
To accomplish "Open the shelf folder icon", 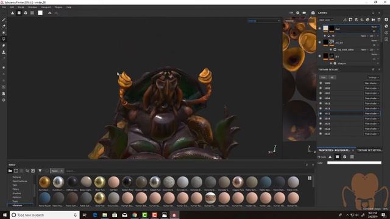I will [10, 171].
